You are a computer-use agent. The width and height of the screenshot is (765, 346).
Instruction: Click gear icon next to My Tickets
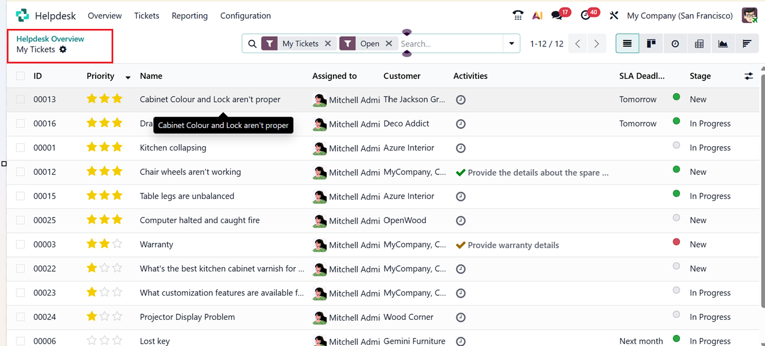pos(63,49)
